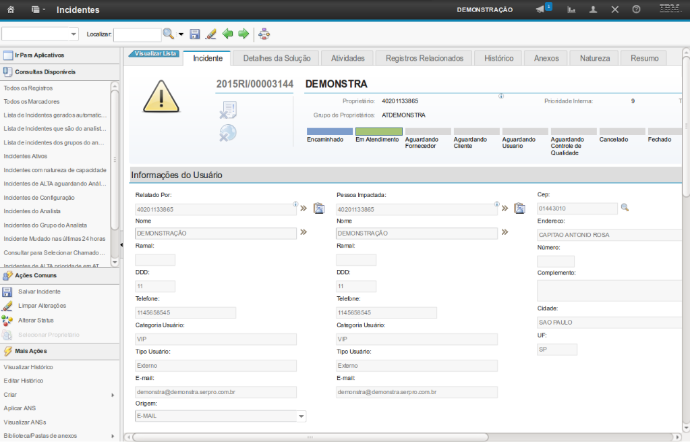The width and height of the screenshot is (690, 442).
Task: Open the reports bar chart icon
Action: pyautogui.click(x=571, y=9)
